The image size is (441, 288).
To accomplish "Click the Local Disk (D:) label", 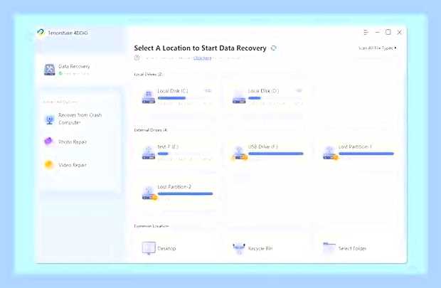I will [263, 91].
